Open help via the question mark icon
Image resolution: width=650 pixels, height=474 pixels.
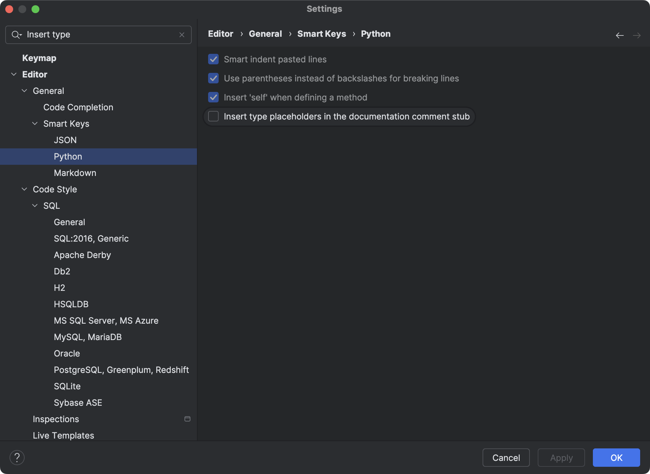coord(17,457)
